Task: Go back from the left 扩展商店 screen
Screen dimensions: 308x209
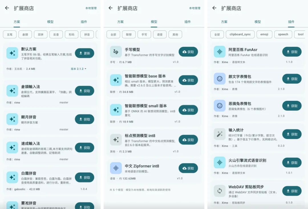Action: (x=7, y=8)
